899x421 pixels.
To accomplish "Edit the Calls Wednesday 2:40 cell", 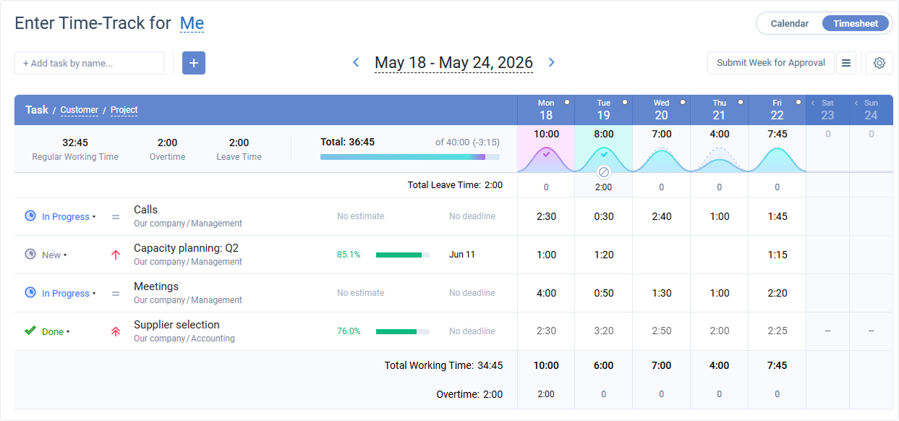I will click(x=662, y=216).
